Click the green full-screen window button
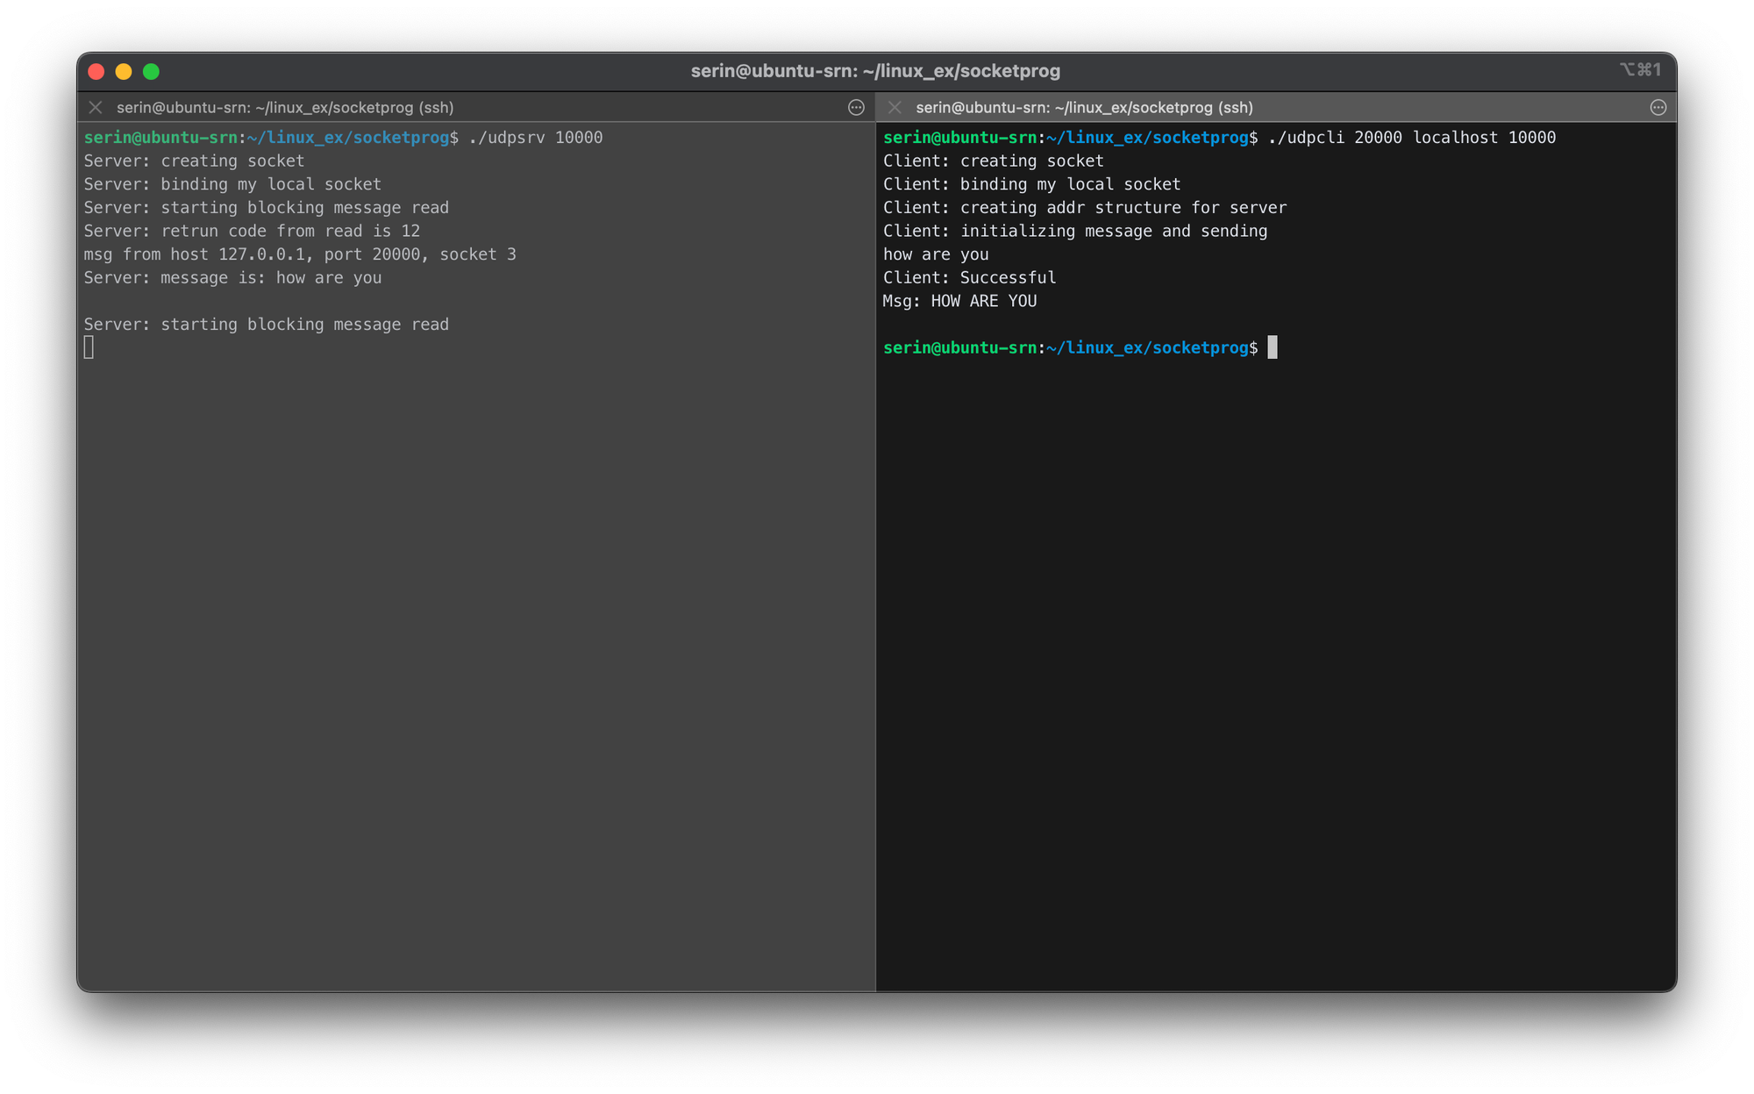The width and height of the screenshot is (1754, 1094). tap(151, 71)
